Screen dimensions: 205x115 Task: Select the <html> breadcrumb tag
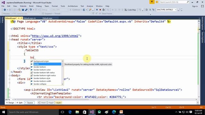point(44,103)
